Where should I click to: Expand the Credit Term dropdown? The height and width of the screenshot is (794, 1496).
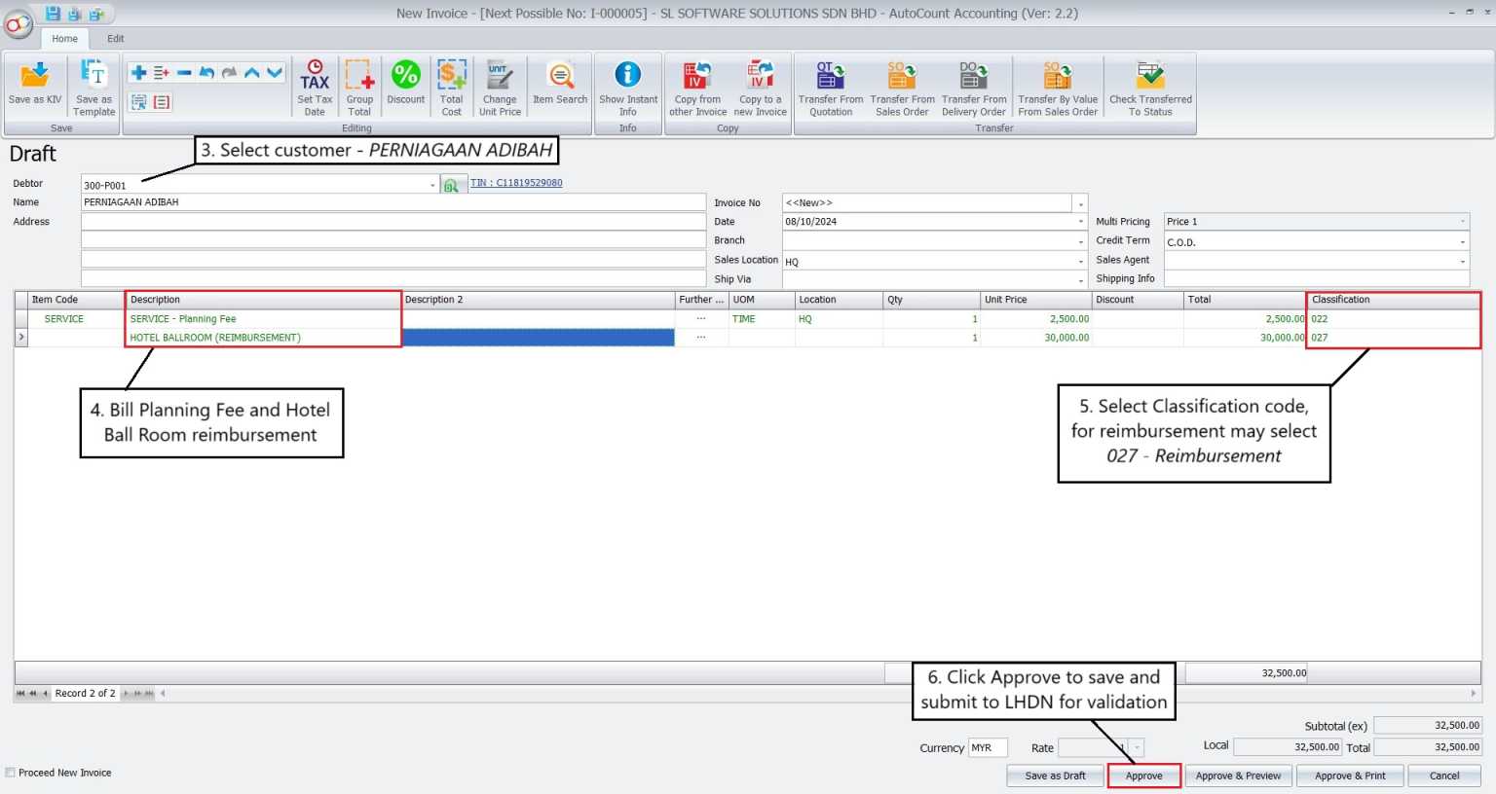coord(1462,241)
